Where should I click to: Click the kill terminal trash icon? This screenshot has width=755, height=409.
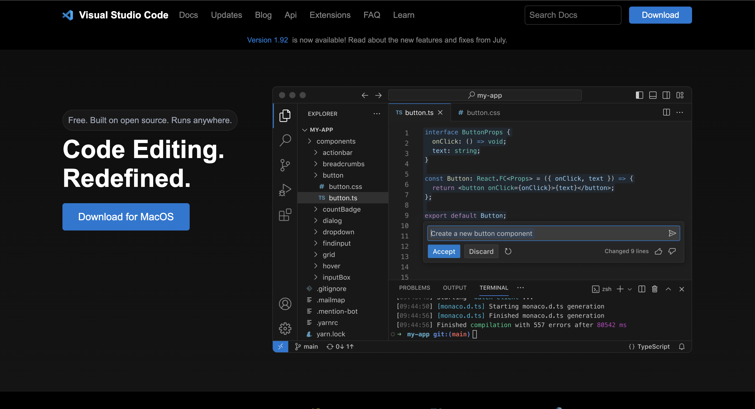pyautogui.click(x=655, y=289)
